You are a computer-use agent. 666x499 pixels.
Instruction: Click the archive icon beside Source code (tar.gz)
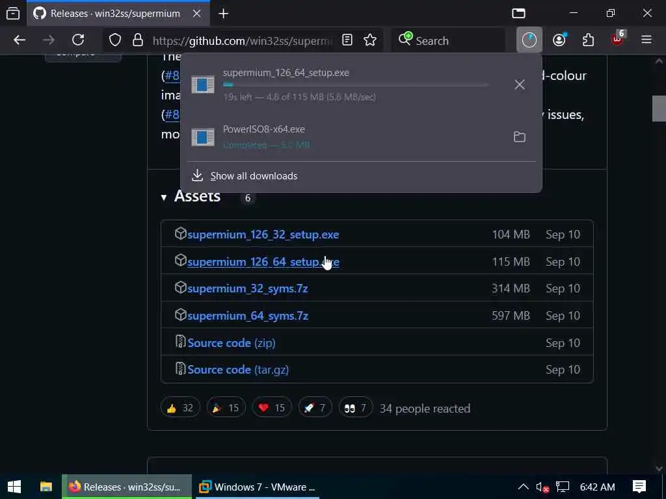tap(181, 368)
